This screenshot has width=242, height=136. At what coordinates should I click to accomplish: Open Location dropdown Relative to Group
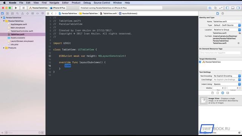(x=227, y=30)
